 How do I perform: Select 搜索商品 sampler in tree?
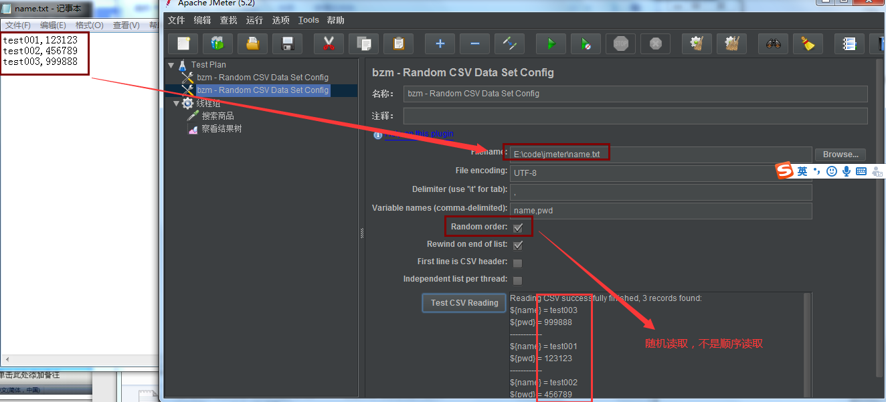tap(217, 116)
